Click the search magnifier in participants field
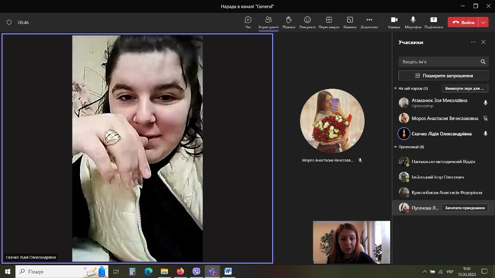The image size is (495, 278). (483, 62)
